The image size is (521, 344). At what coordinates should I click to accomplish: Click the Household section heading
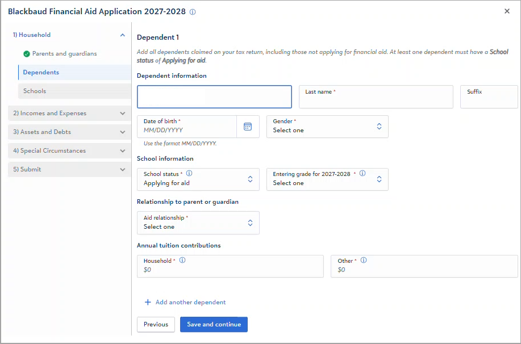pyautogui.click(x=32, y=35)
